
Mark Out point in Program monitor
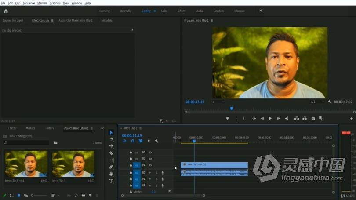[243, 119]
